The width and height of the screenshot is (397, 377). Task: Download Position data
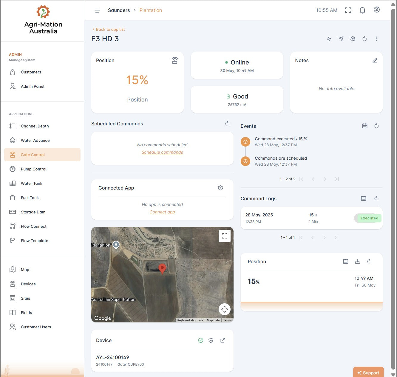click(357, 261)
